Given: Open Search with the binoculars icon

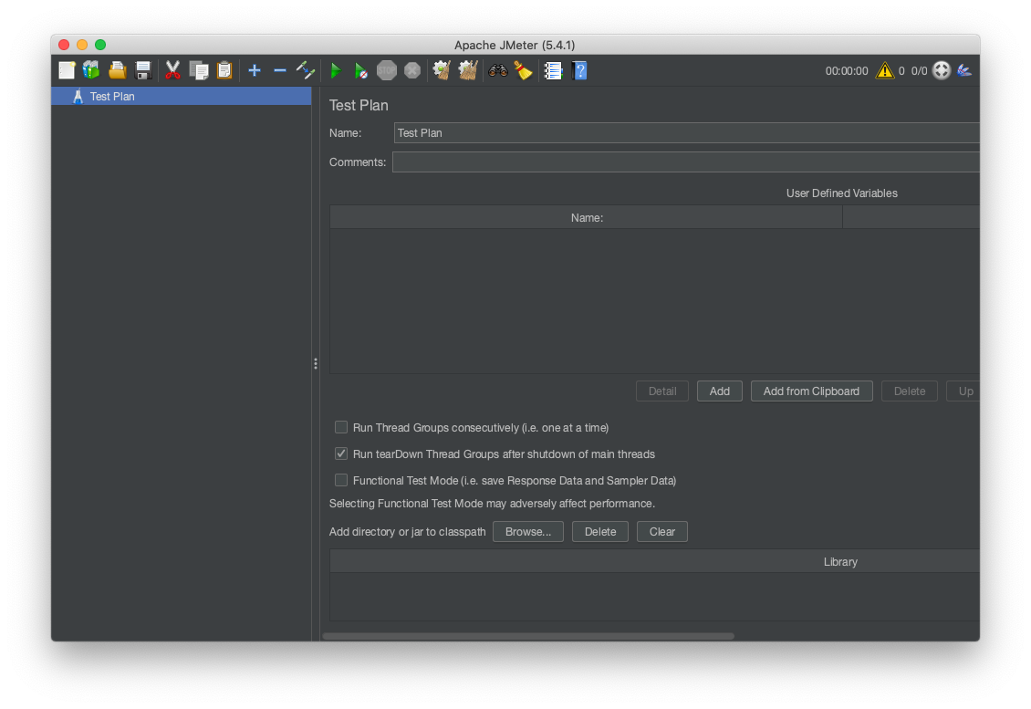Looking at the screenshot, I should coord(498,70).
